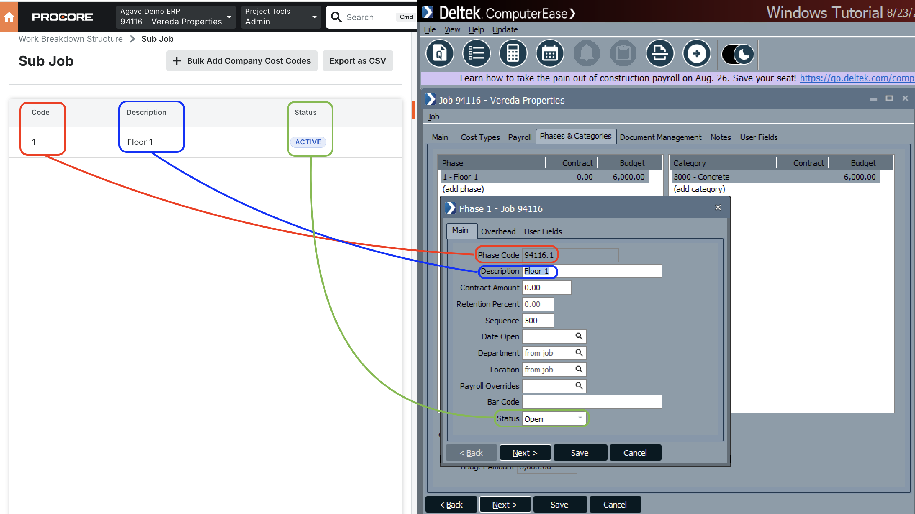Click Work Breakdown Structure breadcrumb
The image size is (915, 514).
pos(71,39)
